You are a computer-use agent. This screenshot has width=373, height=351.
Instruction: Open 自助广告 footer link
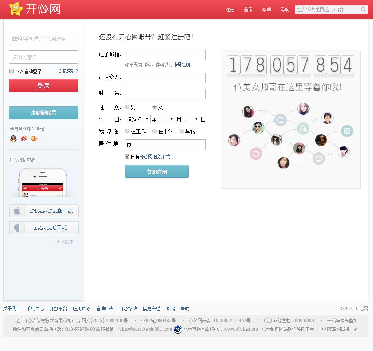tap(105, 309)
